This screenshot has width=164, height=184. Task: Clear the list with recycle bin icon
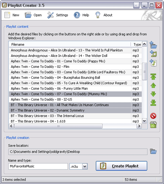pyautogui.click(x=153, y=125)
